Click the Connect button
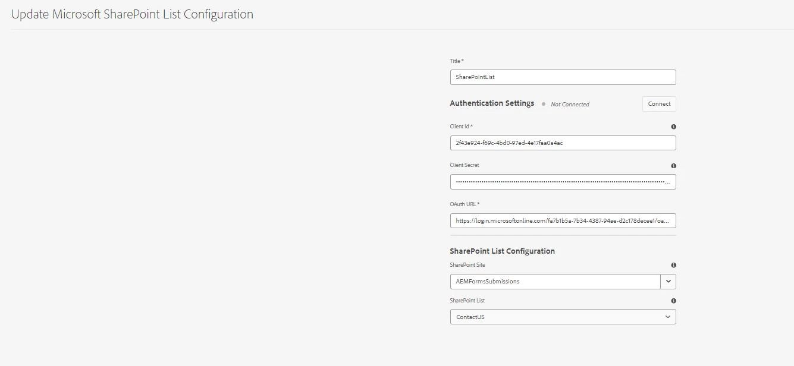Viewport: 794px width, 366px height. coord(659,104)
